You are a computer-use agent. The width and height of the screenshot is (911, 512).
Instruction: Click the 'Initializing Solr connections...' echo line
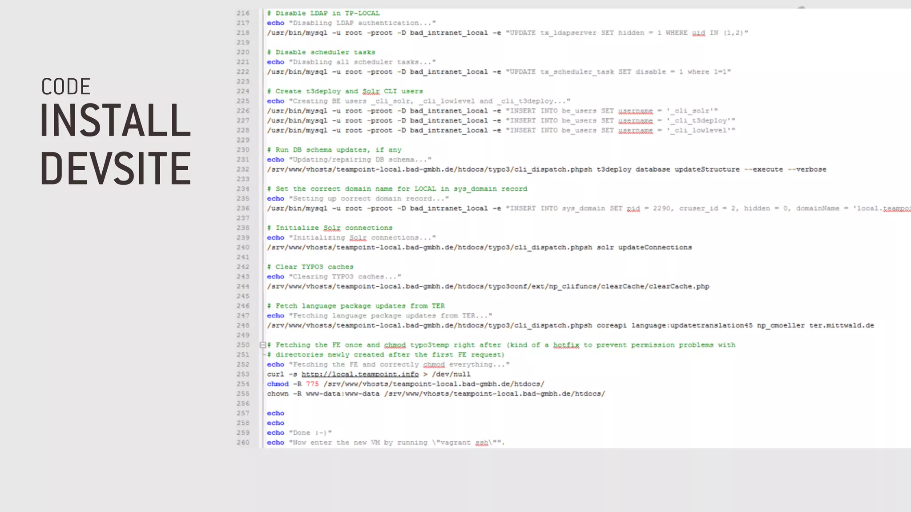pos(351,238)
